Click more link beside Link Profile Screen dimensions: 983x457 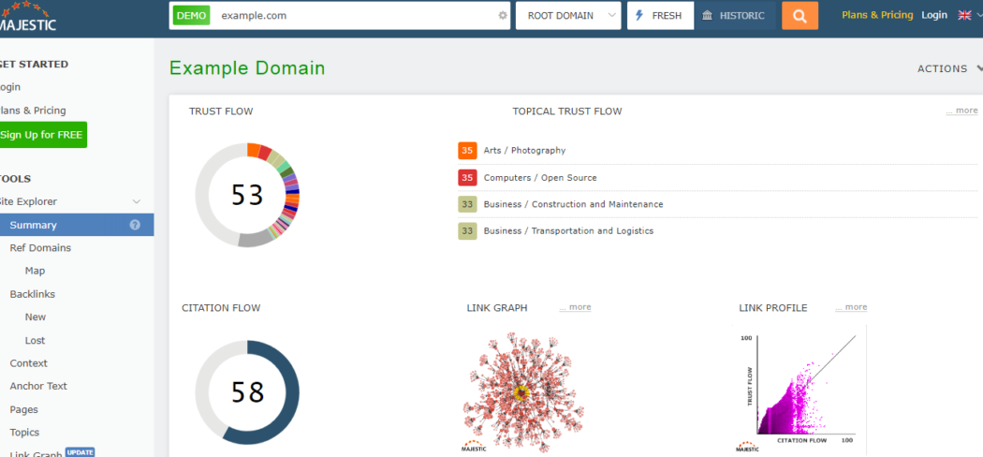coord(851,307)
